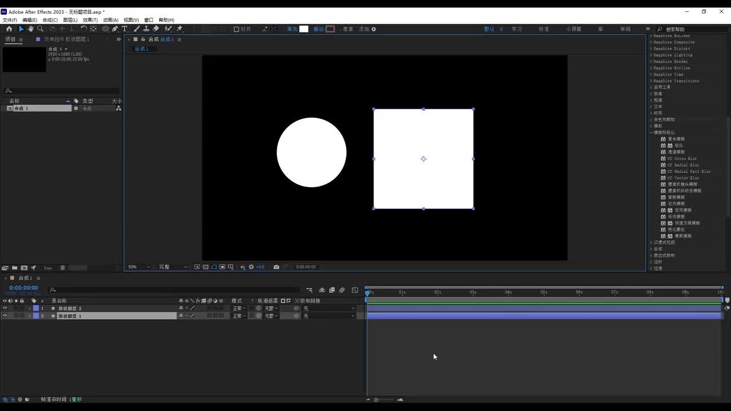Viewport: 731px width, 411px height.
Task: Select the Selection arrow tool
Action: click(21, 29)
